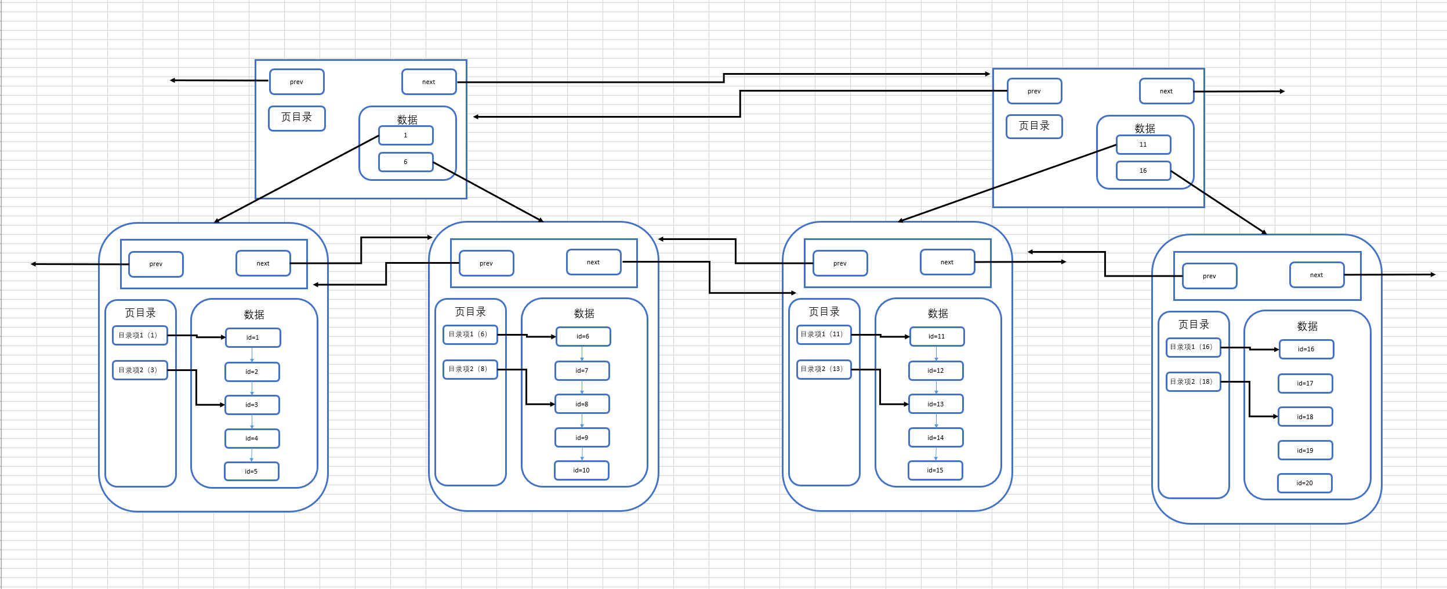The height and width of the screenshot is (589, 1447).
Task: Select the index entry box labeled 16
Action: click(x=1143, y=171)
